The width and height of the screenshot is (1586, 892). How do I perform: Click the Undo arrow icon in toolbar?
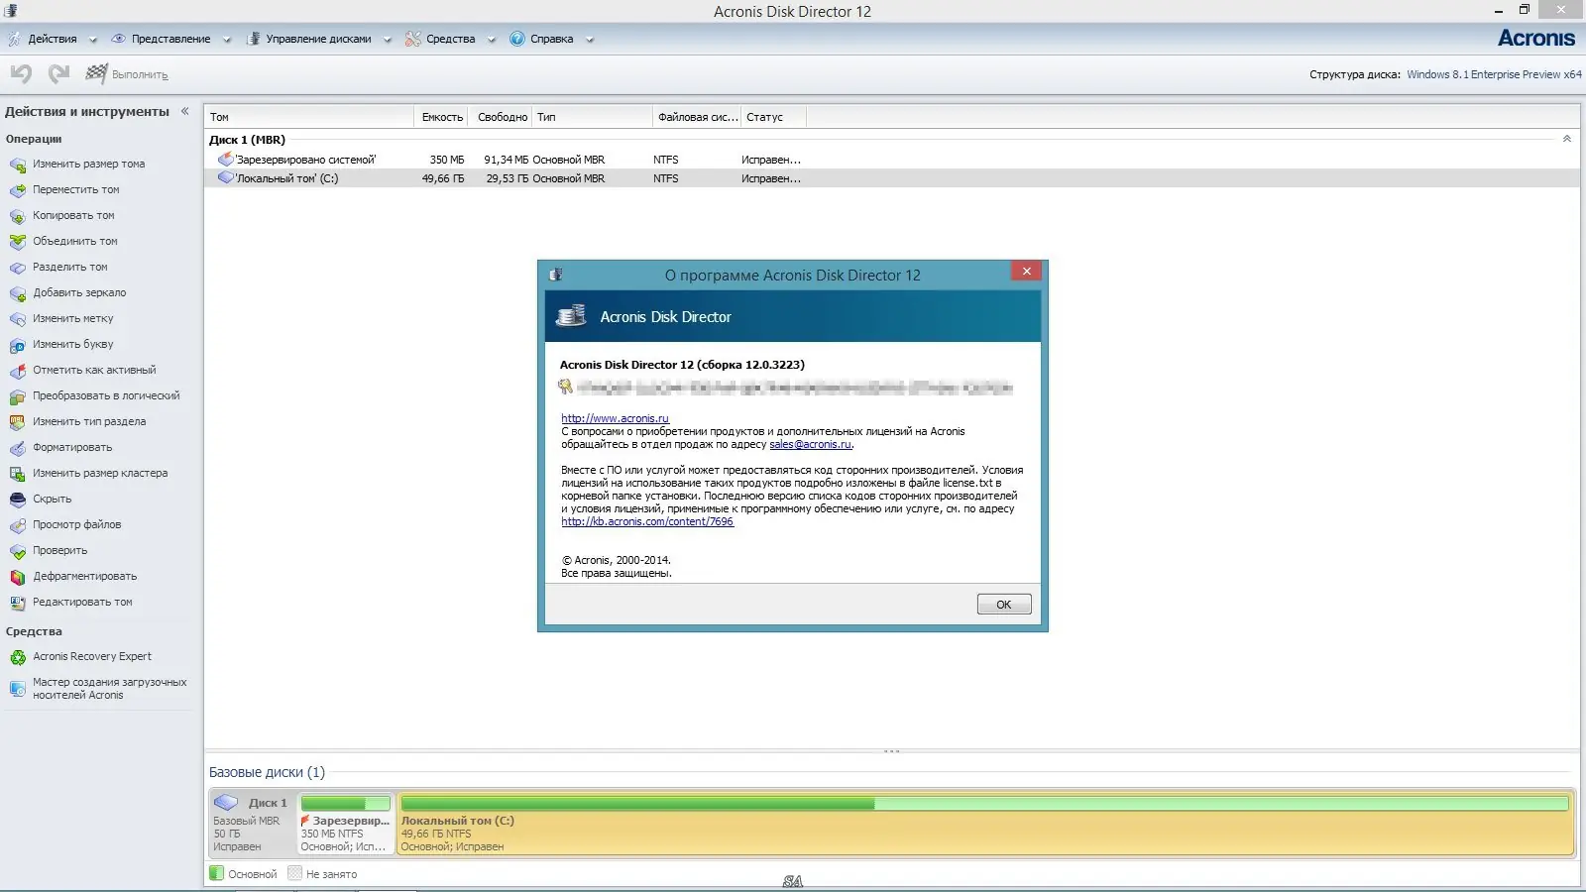[x=21, y=73]
